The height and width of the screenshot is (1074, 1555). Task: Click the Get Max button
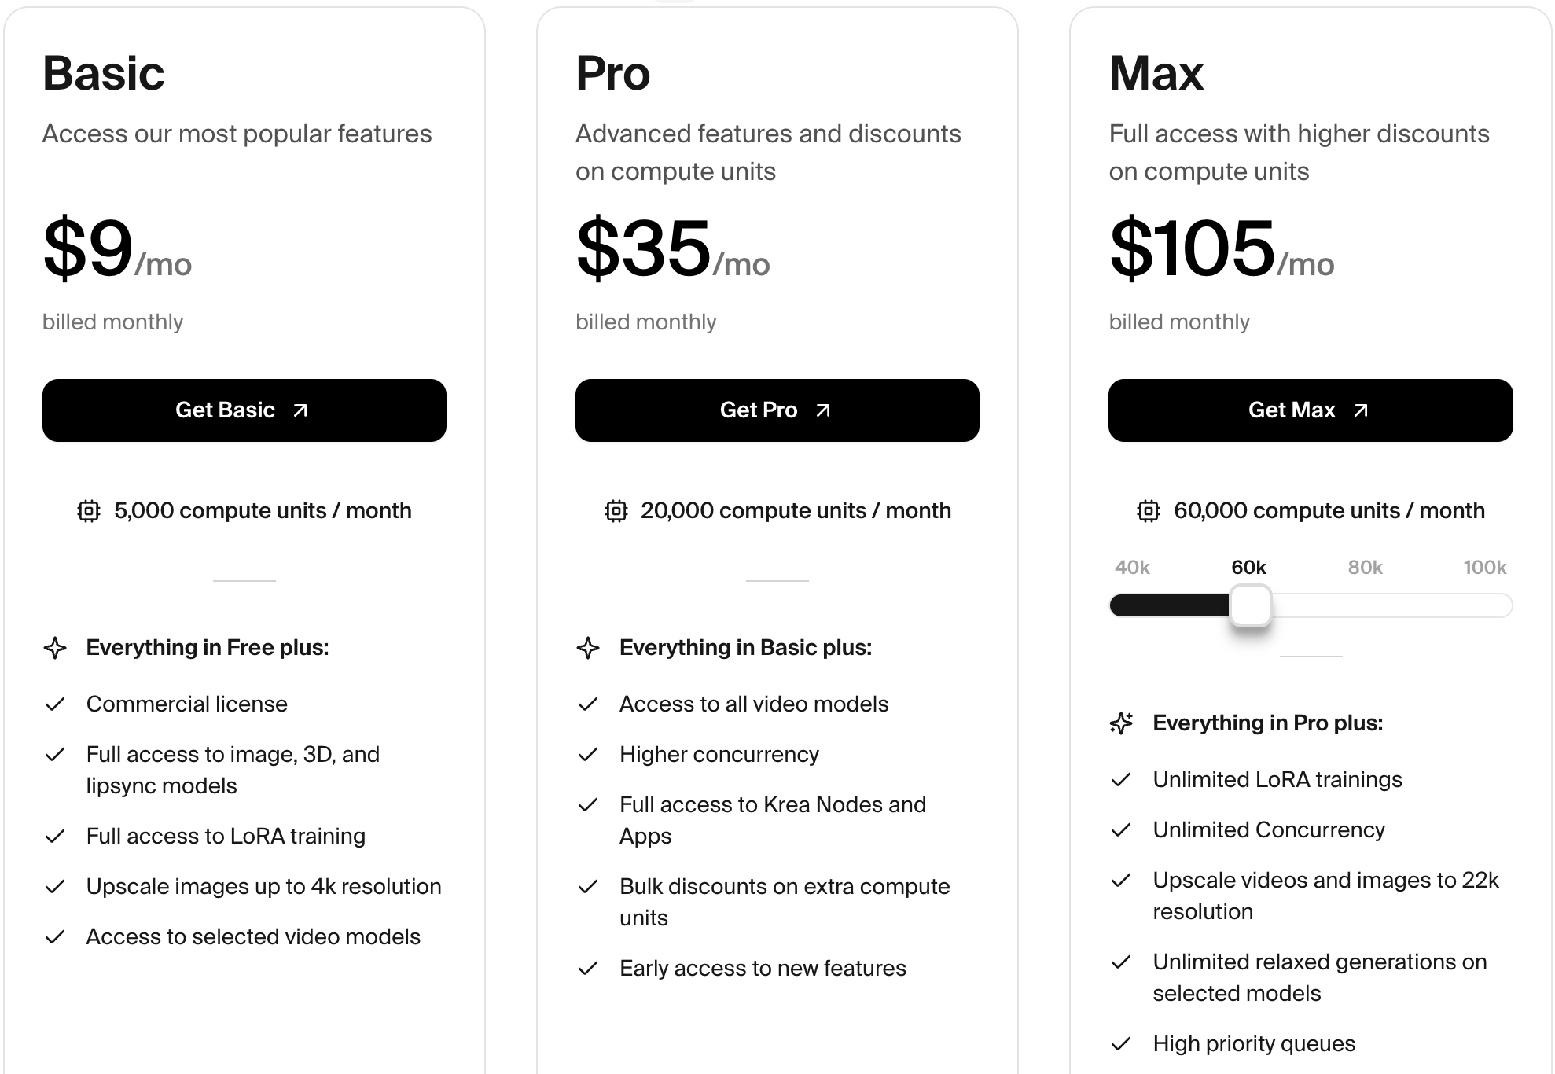coord(1310,410)
